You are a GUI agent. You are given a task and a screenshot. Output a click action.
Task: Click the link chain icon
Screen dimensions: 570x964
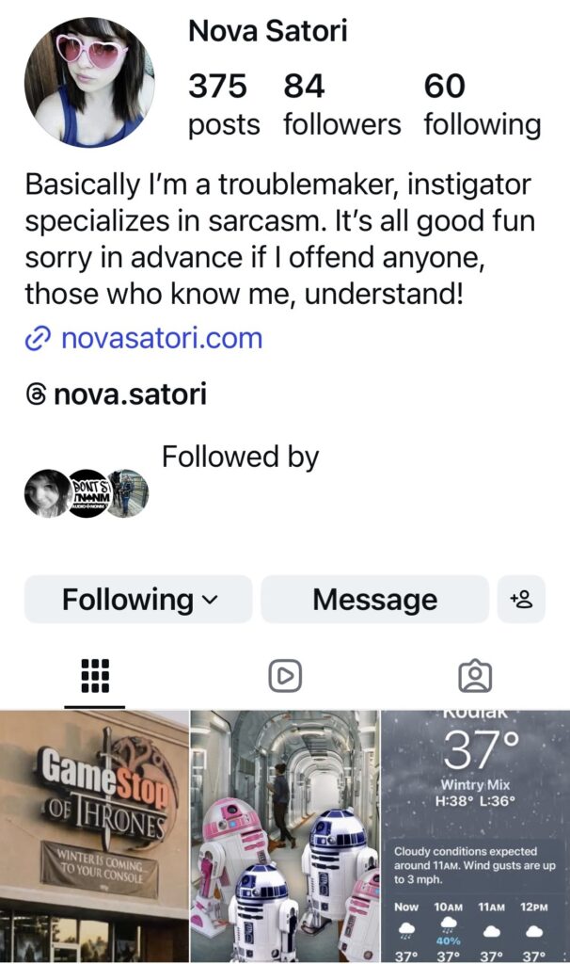tap(37, 339)
